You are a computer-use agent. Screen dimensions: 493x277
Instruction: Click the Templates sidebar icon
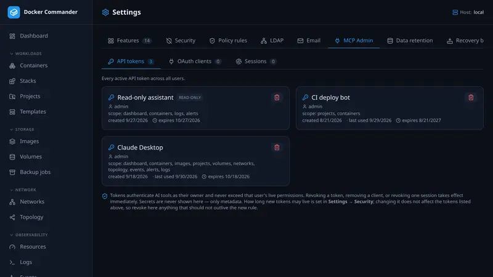coord(12,112)
